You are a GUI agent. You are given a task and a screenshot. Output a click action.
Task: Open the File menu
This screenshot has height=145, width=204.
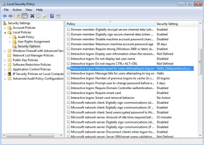pos(6,10)
